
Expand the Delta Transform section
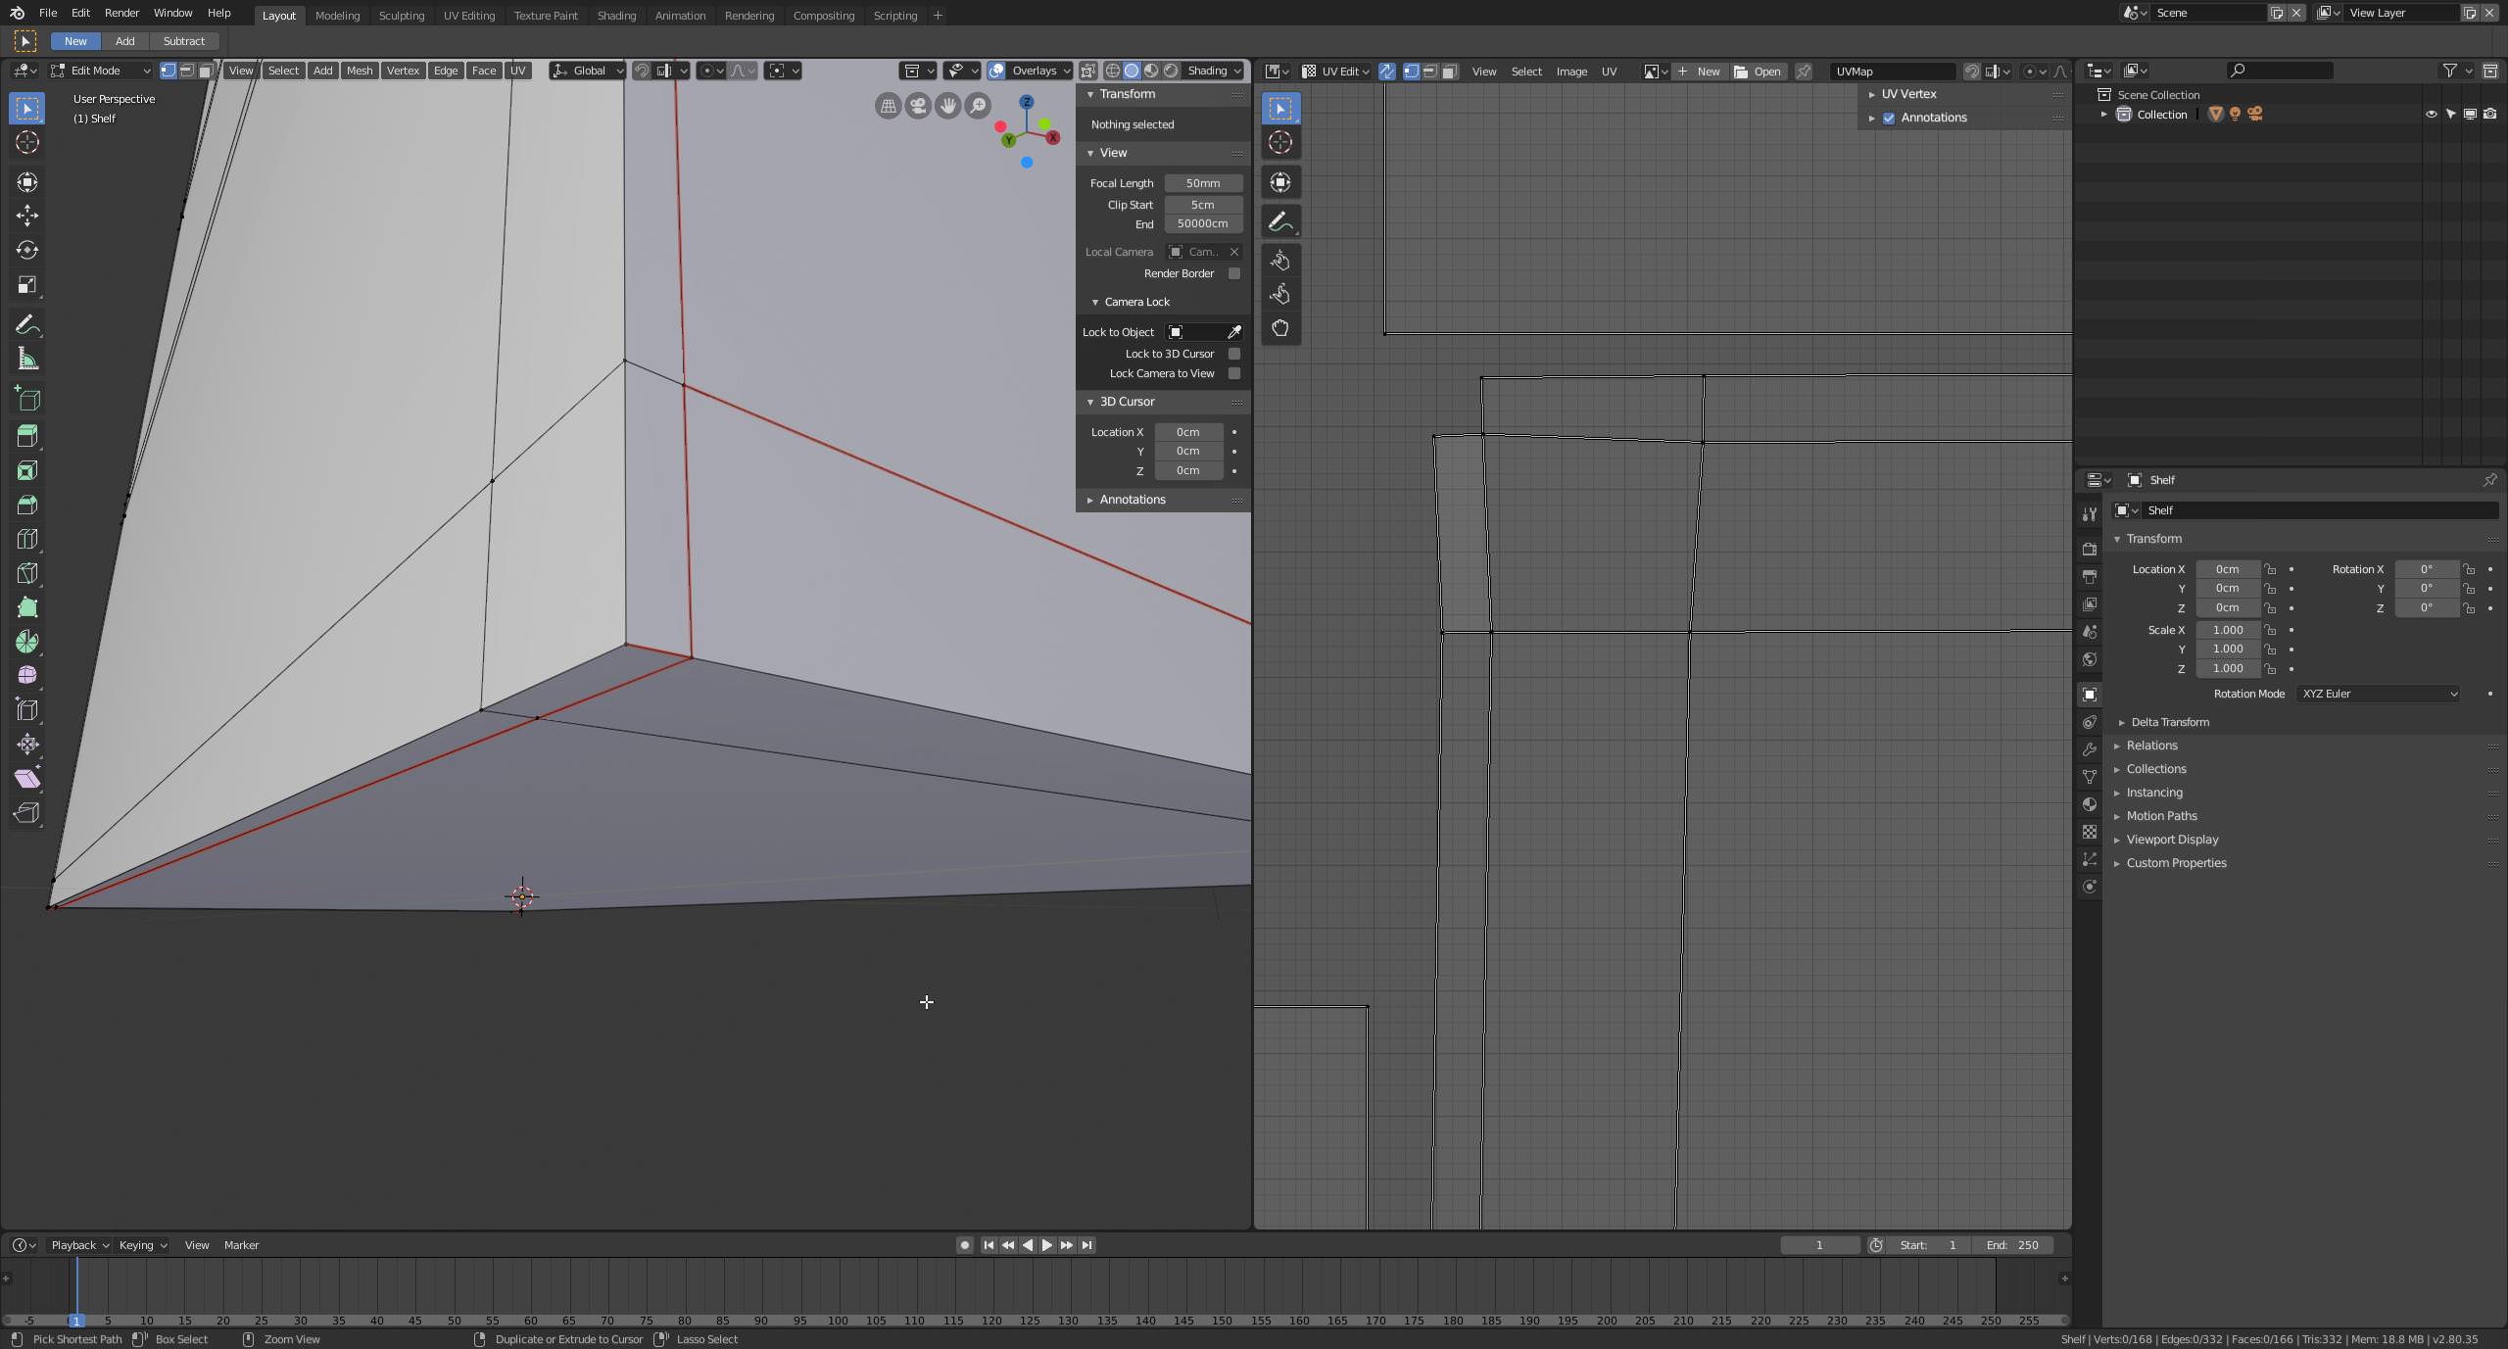pos(2170,722)
